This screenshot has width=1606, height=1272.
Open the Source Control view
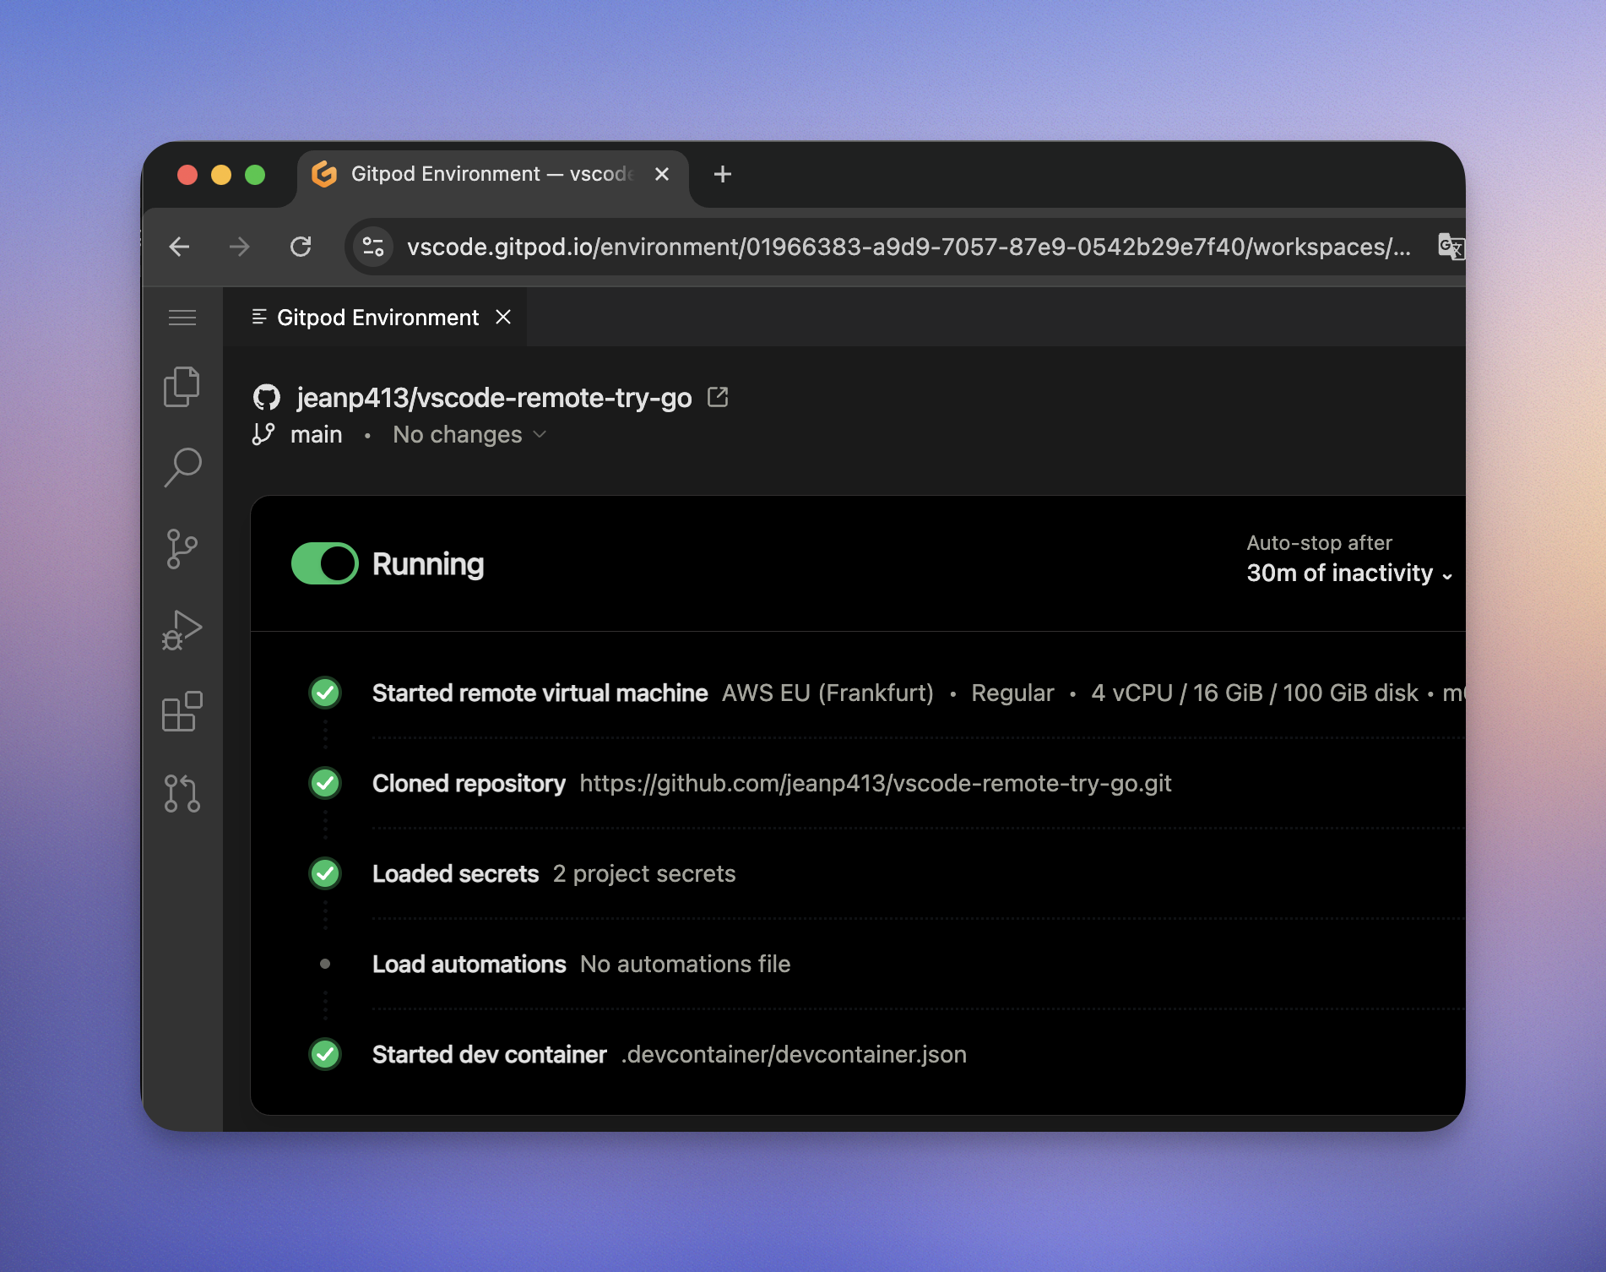pyautogui.click(x=182, y=549)
